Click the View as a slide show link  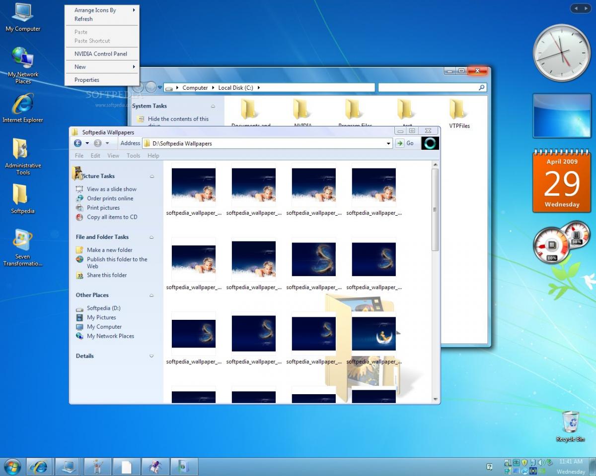pyautogui.click(x=111, y=189)
